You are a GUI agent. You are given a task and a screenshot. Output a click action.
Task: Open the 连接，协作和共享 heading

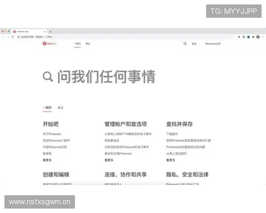coord(125,174)
